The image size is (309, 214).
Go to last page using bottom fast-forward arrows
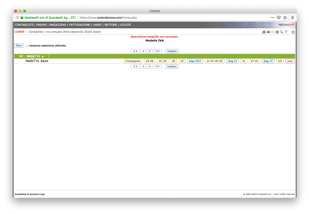(158, 67)
